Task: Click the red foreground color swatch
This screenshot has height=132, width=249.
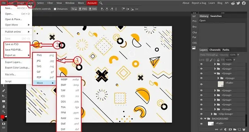Action: (x=3, y=117)
